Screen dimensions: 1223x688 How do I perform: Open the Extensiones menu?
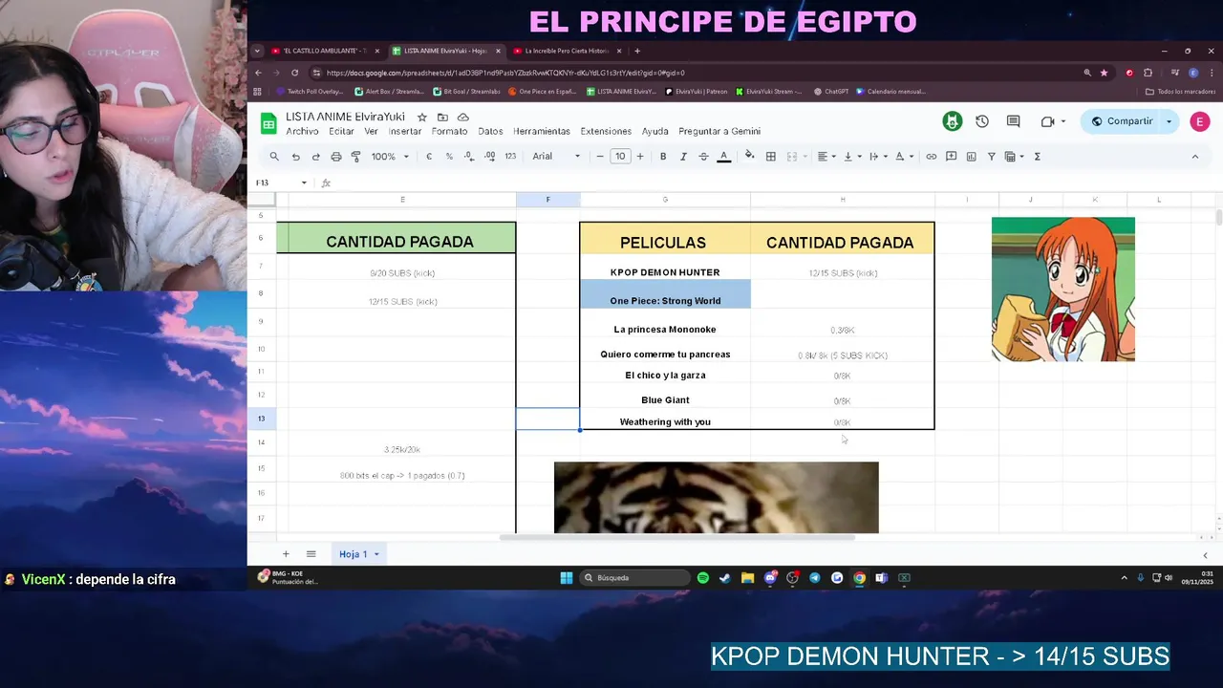coord(606,131)
